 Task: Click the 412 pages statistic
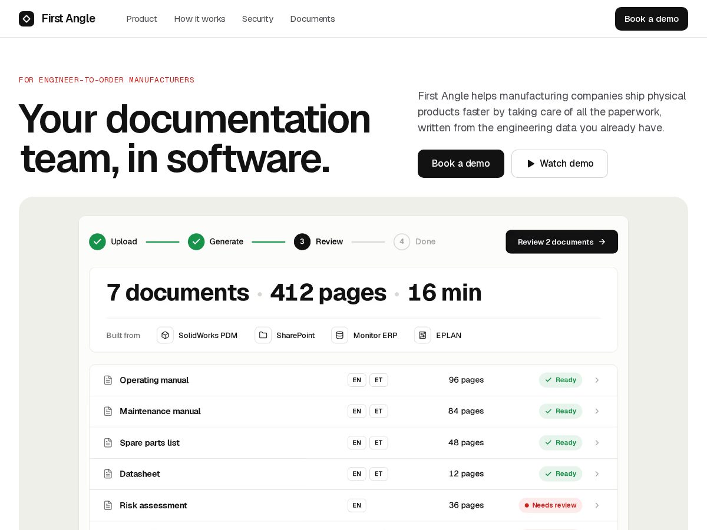tap(328, 293)
